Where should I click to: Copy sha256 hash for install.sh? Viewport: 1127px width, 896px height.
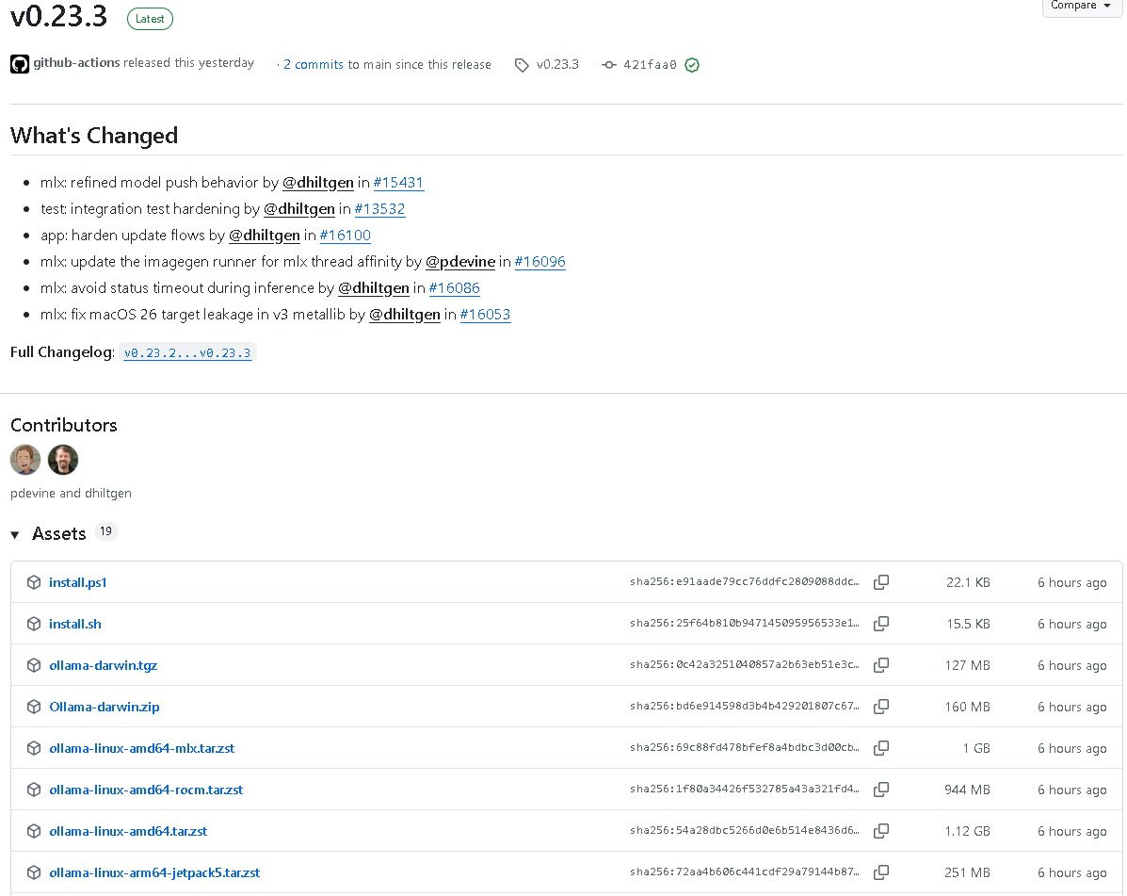(881, 624)
